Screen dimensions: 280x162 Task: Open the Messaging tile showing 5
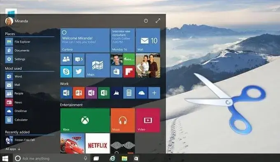pos(79,59)
